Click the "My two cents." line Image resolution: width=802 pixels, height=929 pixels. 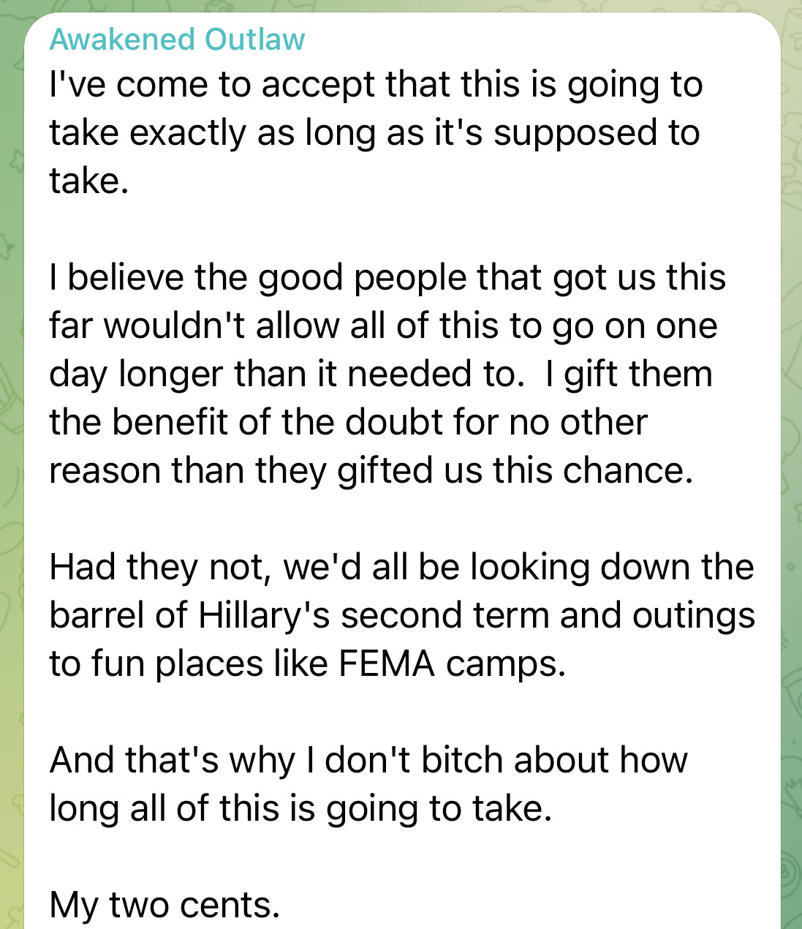click(x=164, y=905)
